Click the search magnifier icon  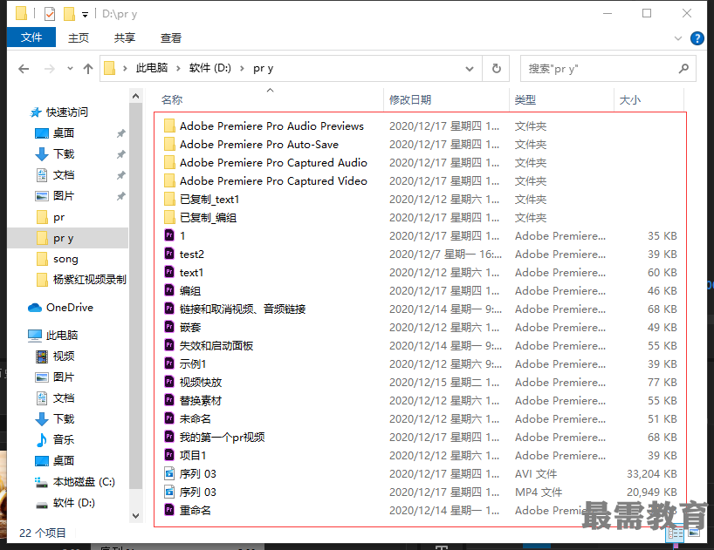(x=683, y=69)
